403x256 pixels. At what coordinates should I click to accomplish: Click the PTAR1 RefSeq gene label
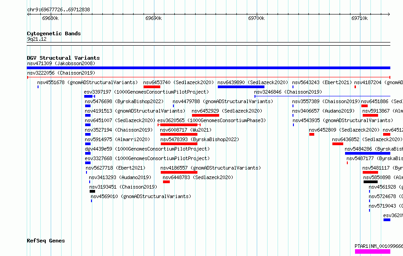pos(379,246)
